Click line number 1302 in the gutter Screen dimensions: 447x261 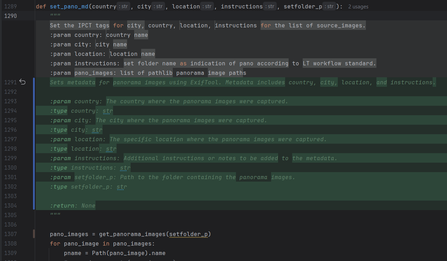tap(11, 187)
